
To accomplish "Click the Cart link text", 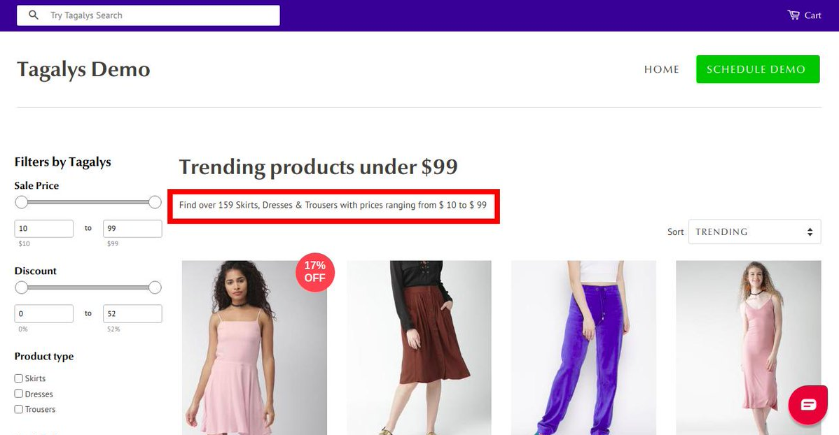I will click(812, 15).
